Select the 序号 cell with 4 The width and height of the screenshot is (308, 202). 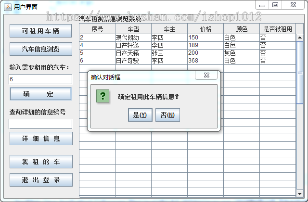click(x=97, y=45)
